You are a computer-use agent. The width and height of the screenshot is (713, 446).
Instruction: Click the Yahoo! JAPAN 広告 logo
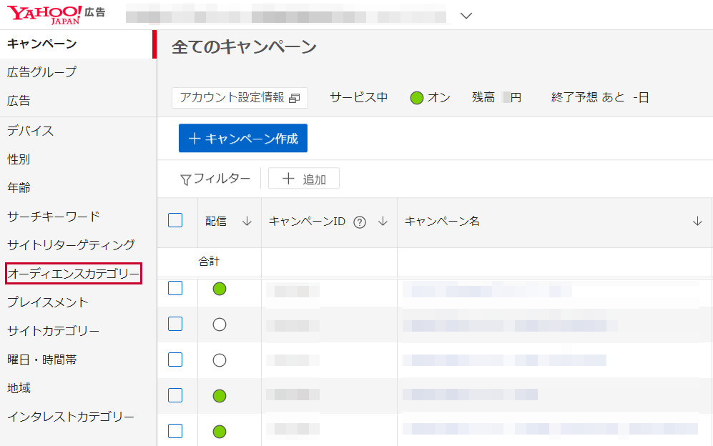click(56, 14)
